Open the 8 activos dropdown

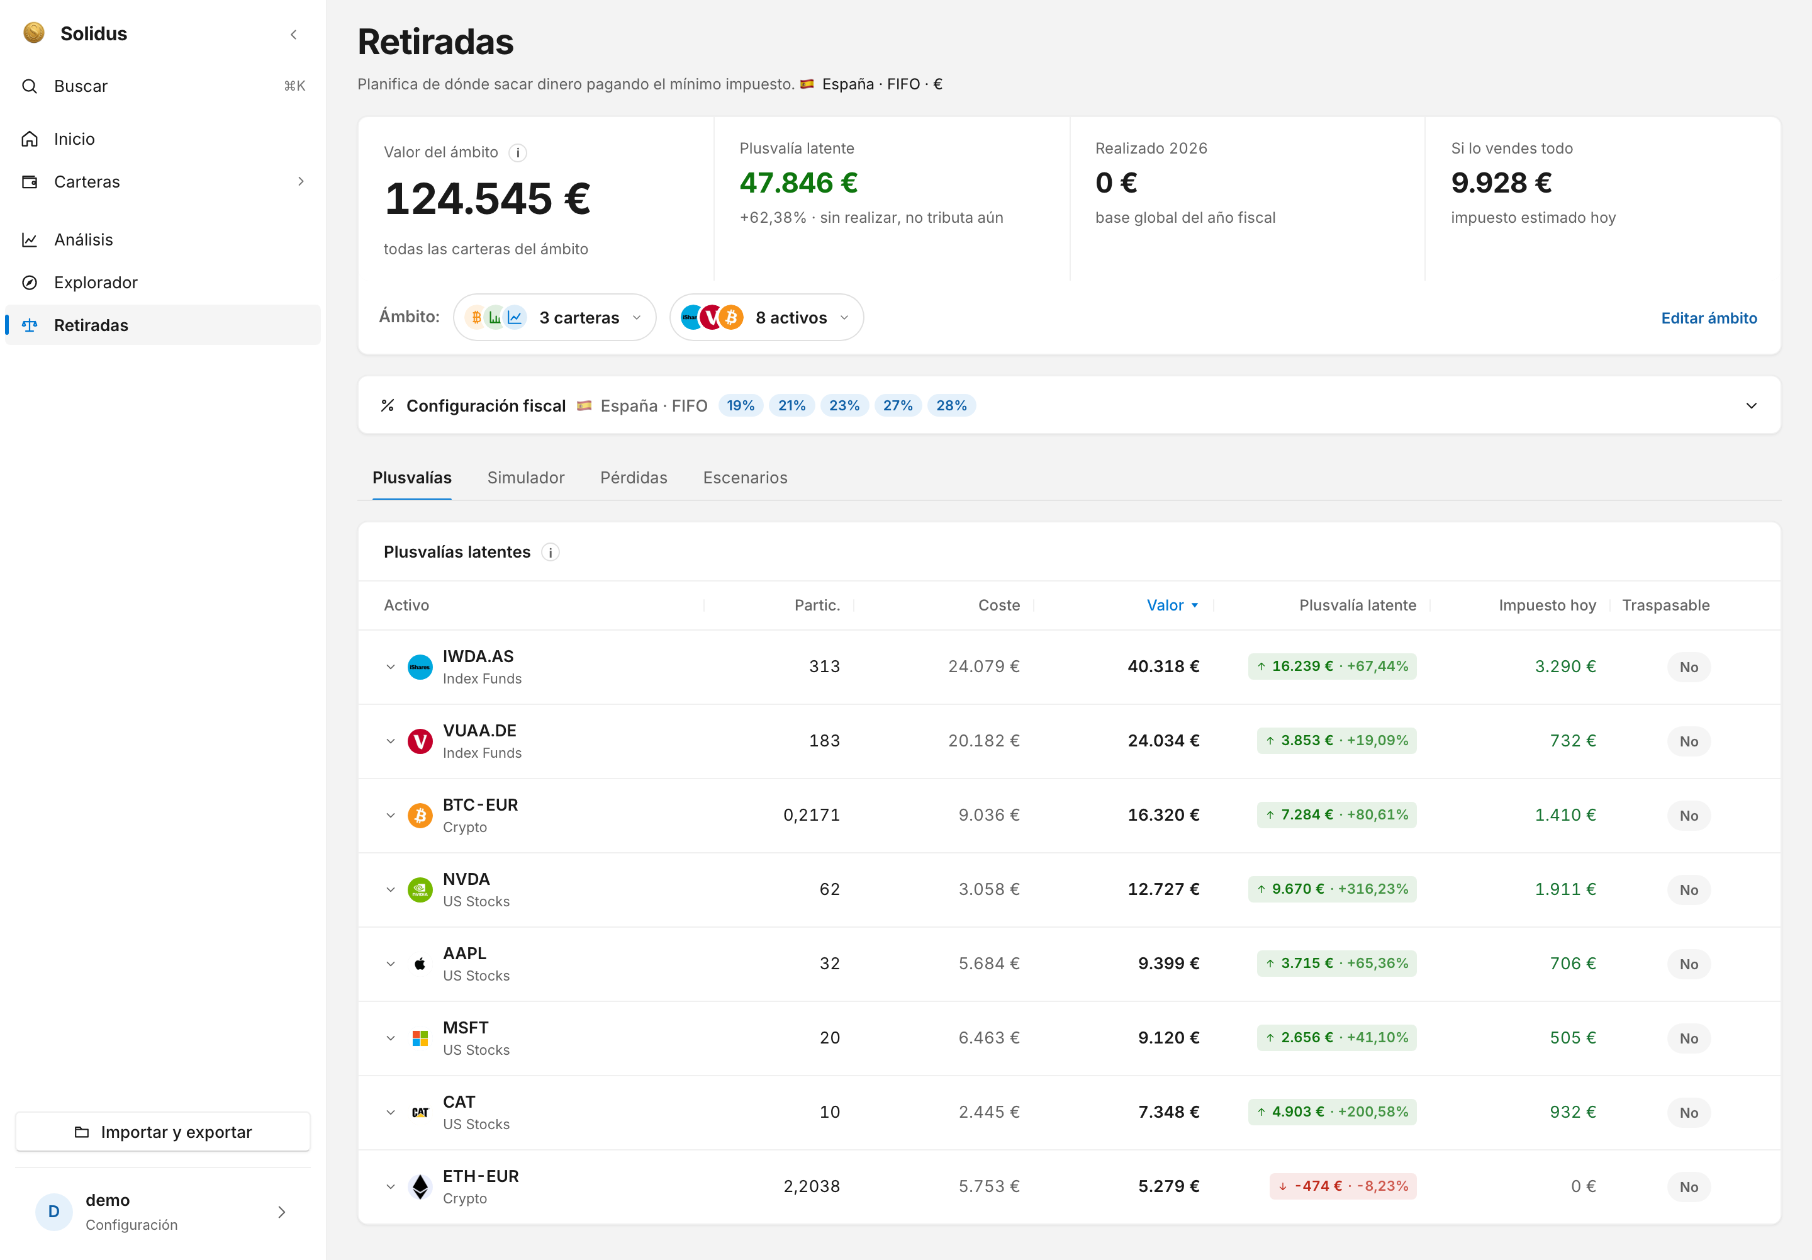click(x=766, y=317)
